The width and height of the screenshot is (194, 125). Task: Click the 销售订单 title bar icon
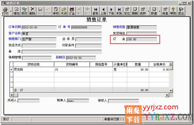(4, 3)
